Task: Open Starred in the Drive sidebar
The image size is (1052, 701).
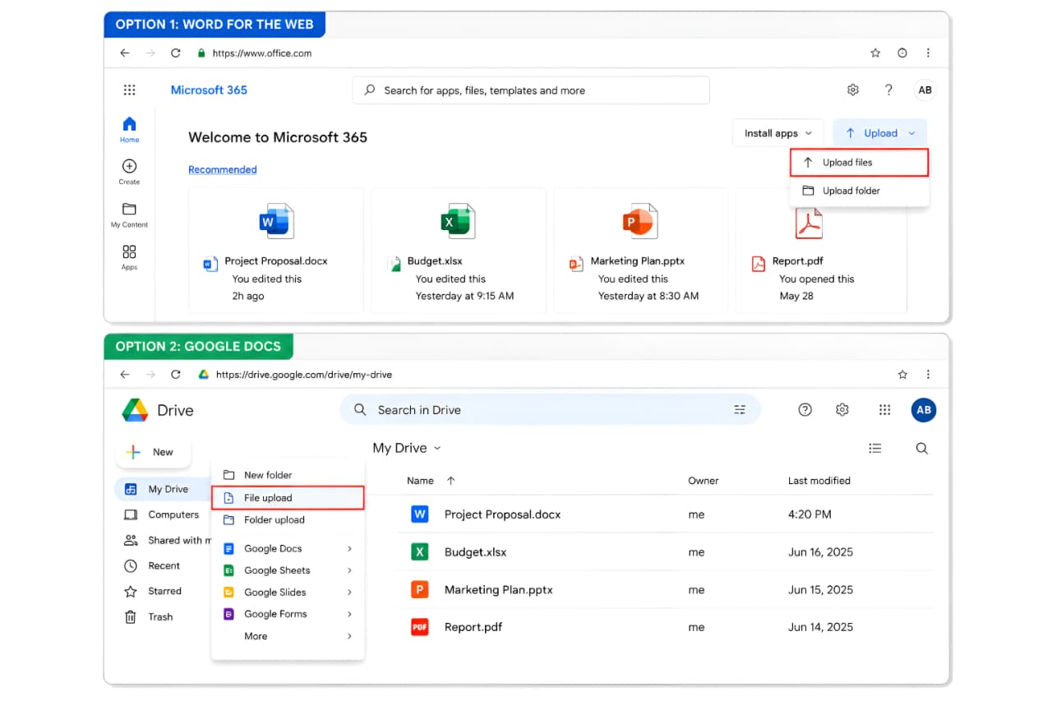Action: tap(153, 591)
